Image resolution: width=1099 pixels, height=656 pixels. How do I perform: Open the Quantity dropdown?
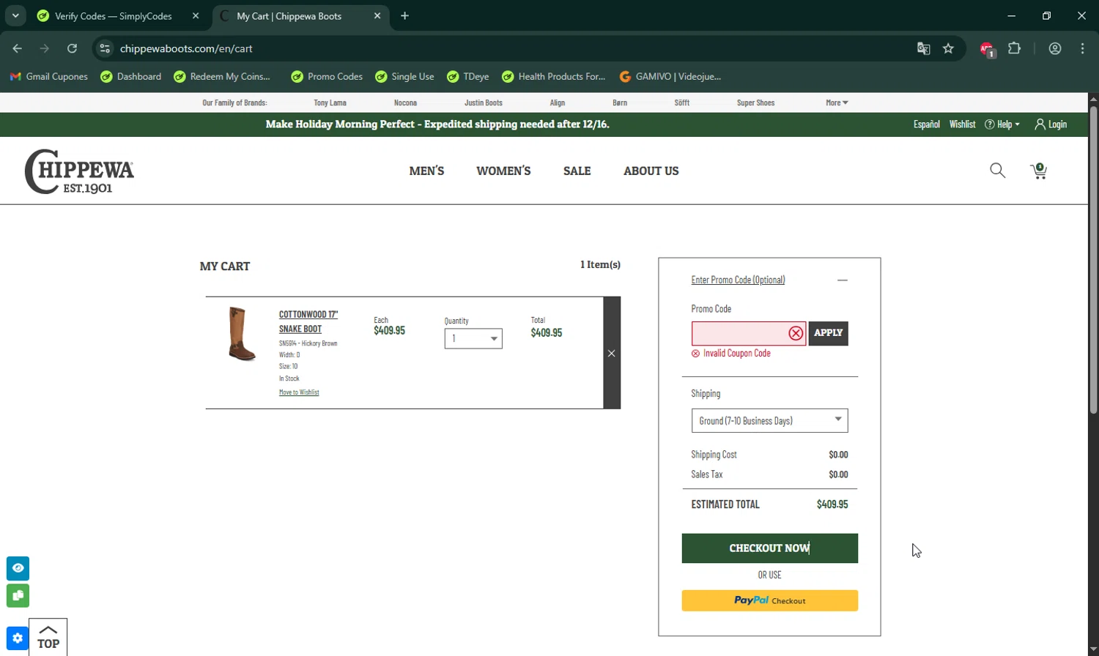pyautogui.click(x=473, y=338)
